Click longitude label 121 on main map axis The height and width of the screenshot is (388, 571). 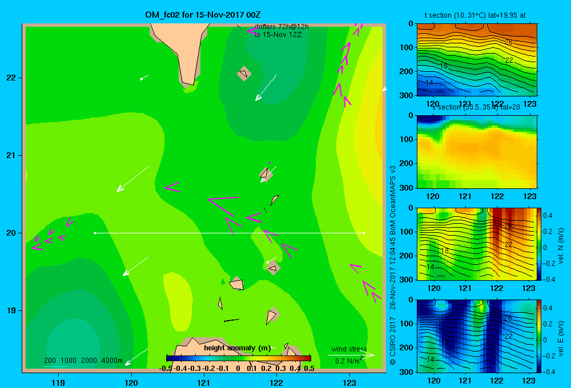coord(204,382)
